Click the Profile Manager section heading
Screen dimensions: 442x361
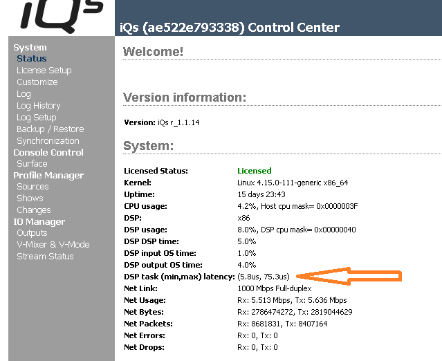click(x=48, y=175)
